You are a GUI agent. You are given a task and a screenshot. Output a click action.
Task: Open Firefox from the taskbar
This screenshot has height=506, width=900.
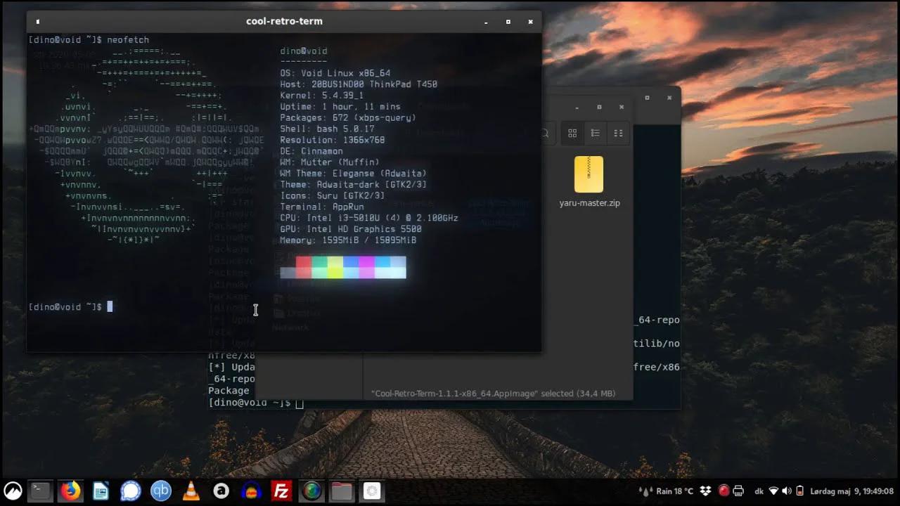coord(70,491)
